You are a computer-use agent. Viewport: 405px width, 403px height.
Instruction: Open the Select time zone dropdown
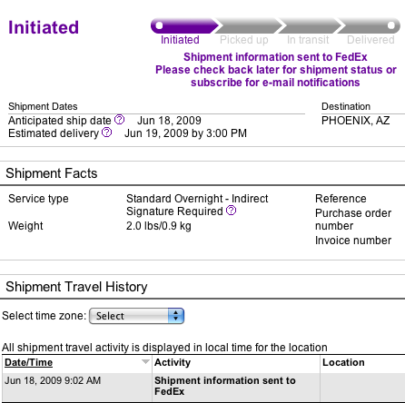coord(136,316)
